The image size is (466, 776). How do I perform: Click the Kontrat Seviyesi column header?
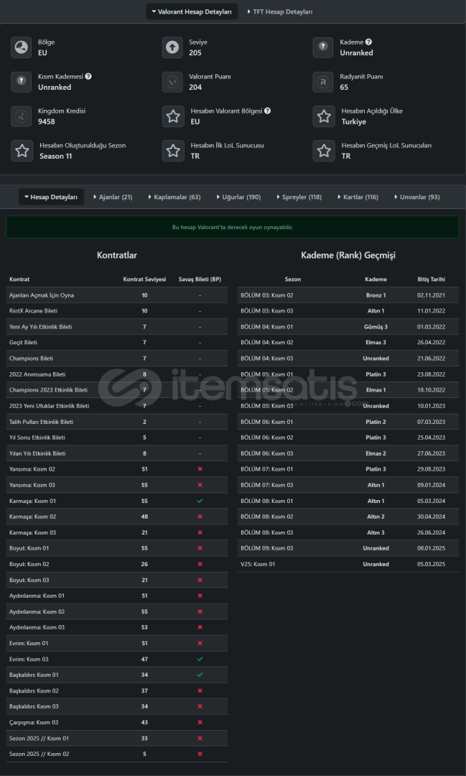[144, 279]
